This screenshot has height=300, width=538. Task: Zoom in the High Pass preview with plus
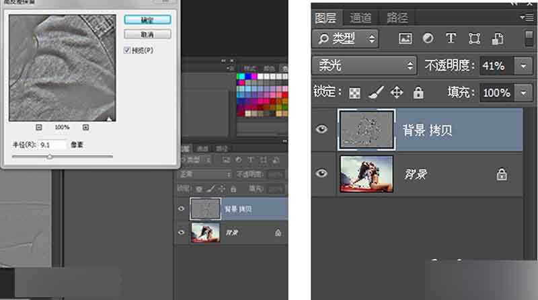tap(86, 126)
